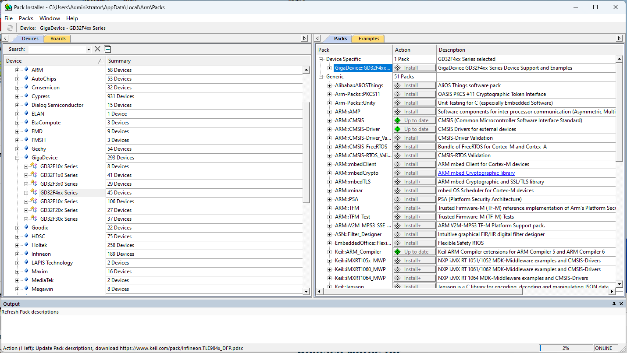Click the devices pane left tab-scroll arrow

tap(5, 39)
